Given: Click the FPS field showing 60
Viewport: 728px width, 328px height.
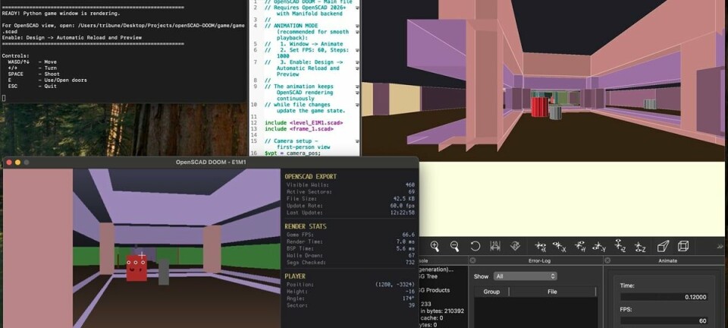Looking at the screenshot, I should pos(664,321).
